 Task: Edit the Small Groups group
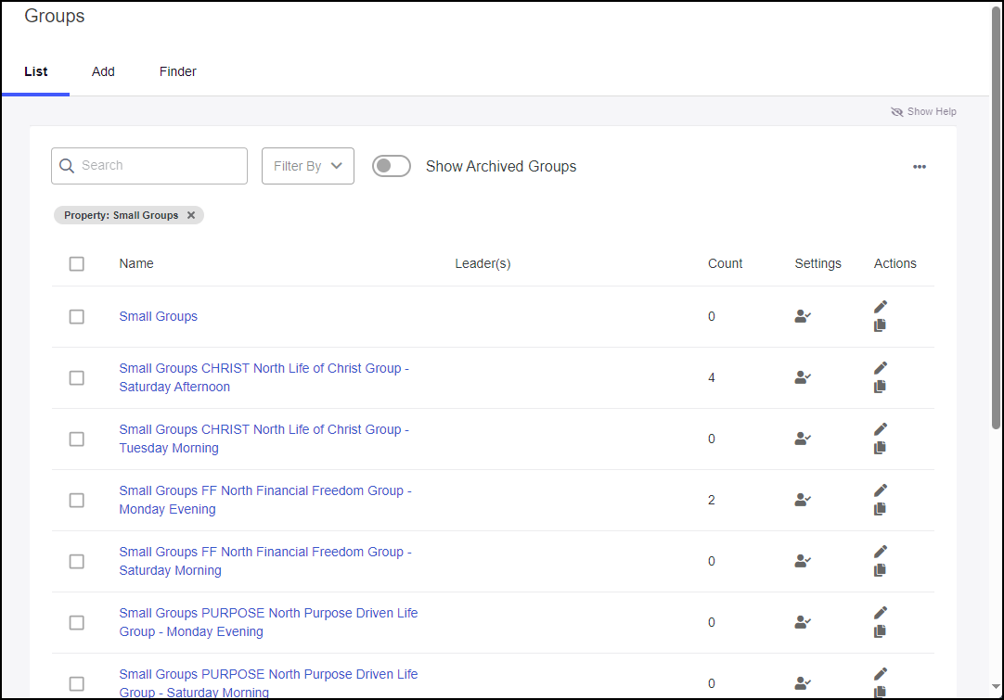point(880,306)
